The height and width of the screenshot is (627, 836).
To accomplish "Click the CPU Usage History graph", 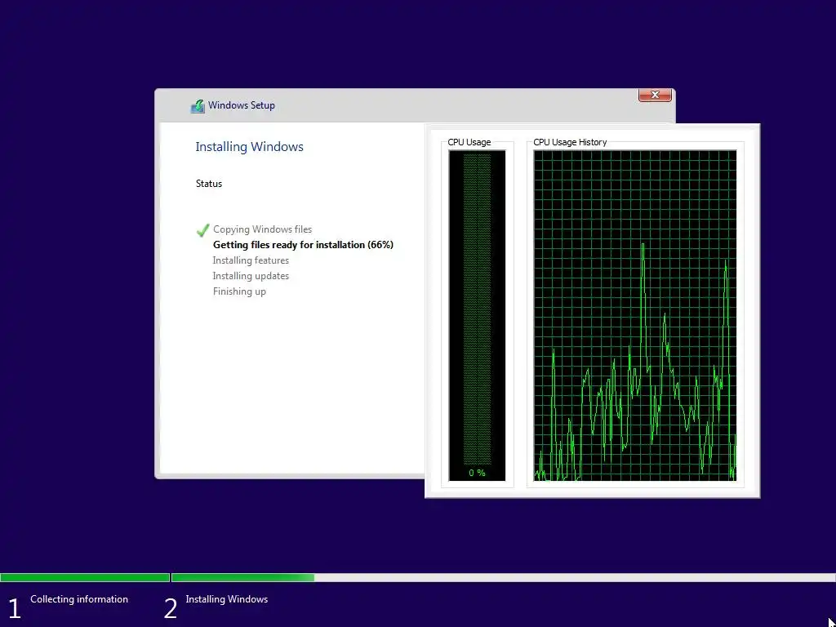I will click(635, 316).
